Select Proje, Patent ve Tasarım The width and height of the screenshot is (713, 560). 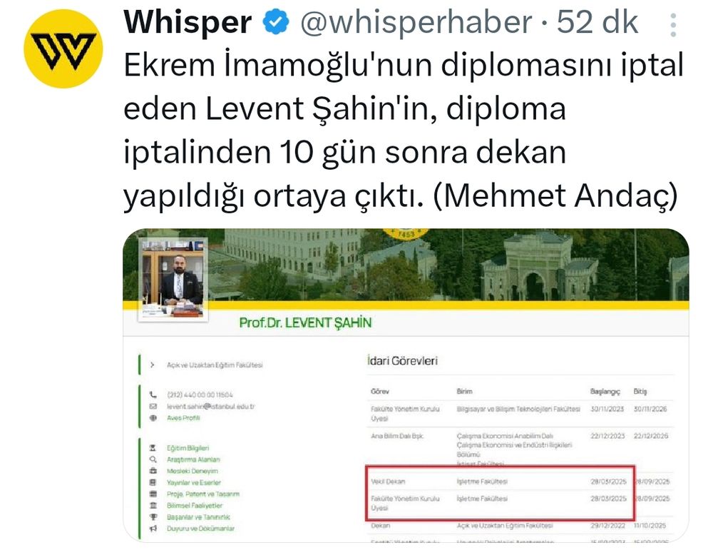202,494
